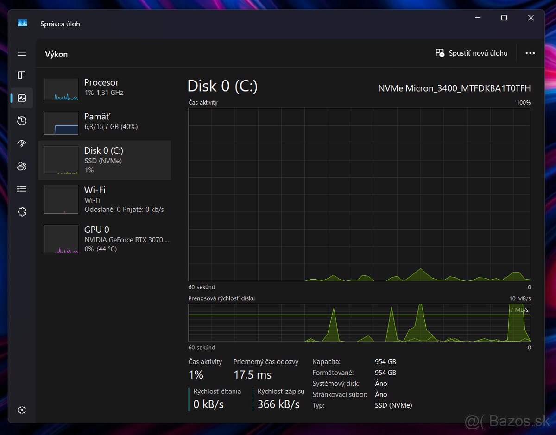Click Spustiť novú úlohu button
The image size is (556, 435).
[x=472, y=53]
